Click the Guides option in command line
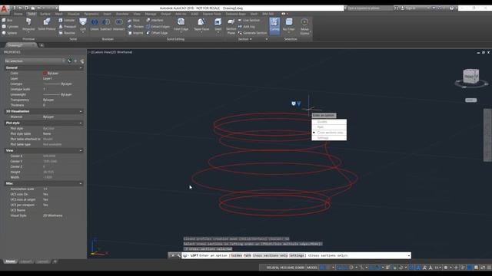 tap(236, 255)
